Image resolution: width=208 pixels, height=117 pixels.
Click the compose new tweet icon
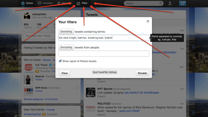[183, 3]
